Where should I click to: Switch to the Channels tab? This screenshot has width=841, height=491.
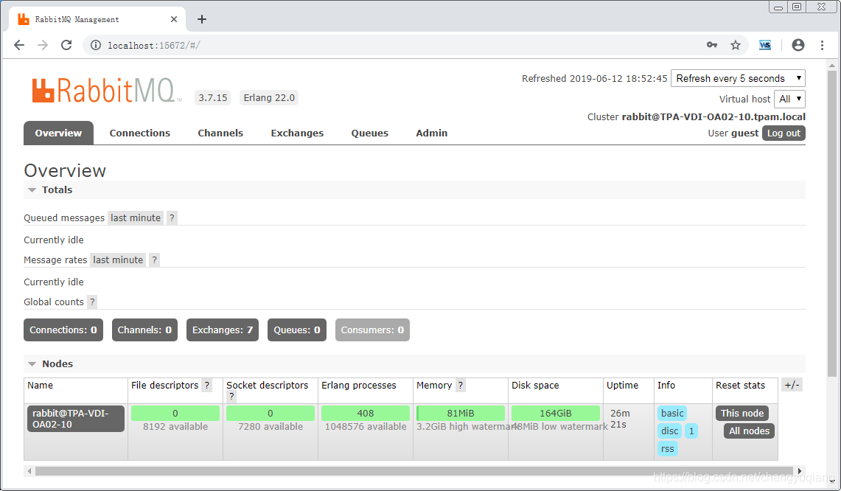[x=220, y=133]
